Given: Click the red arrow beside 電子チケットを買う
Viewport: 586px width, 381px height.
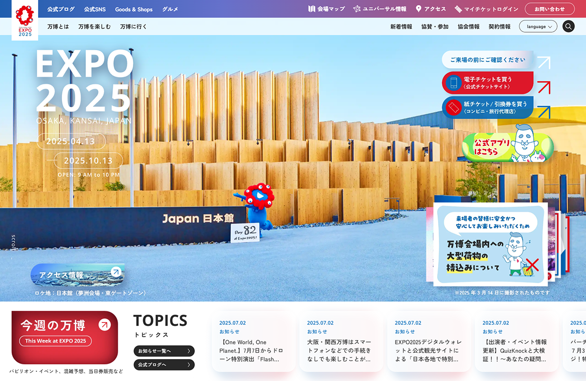Looking at the screenshot, I should [x=544, y=87].
